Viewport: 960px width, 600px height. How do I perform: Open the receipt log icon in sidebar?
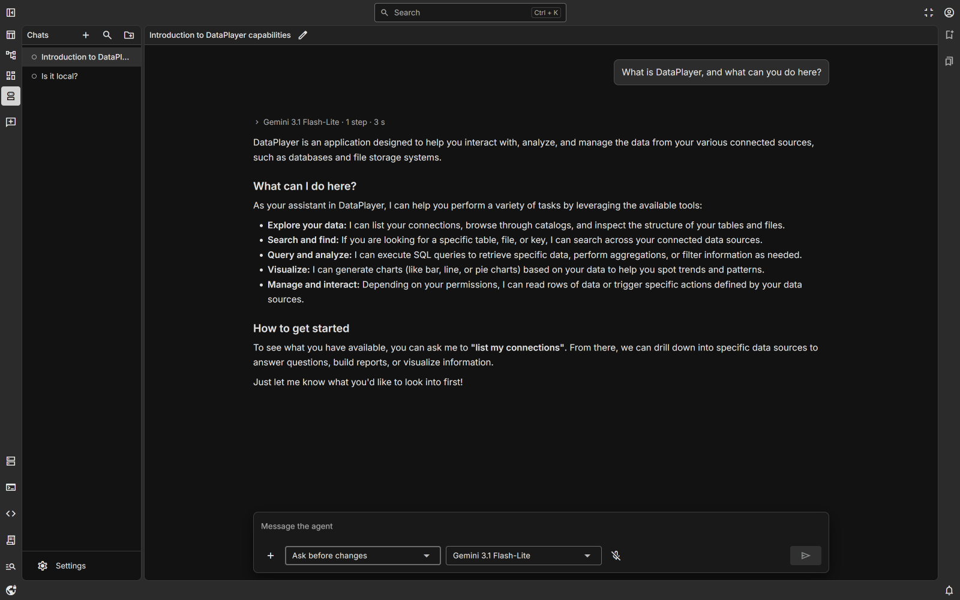11,541
